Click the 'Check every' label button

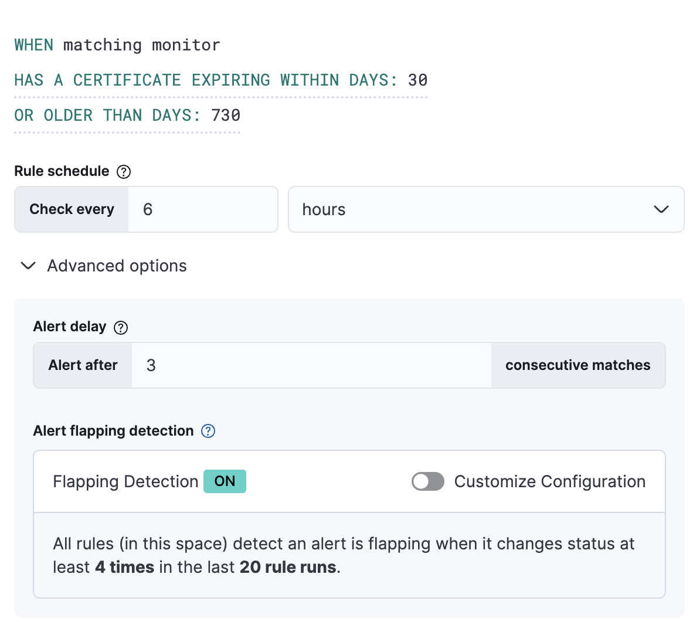click(71, 209)
